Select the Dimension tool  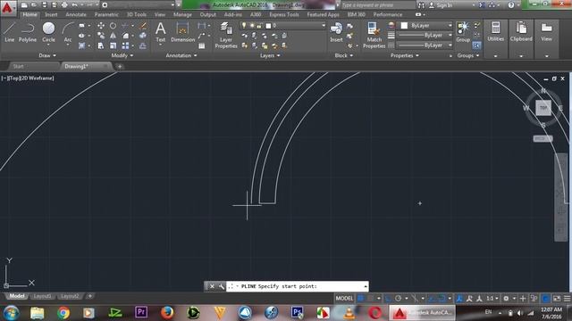(x=182, y=32)
